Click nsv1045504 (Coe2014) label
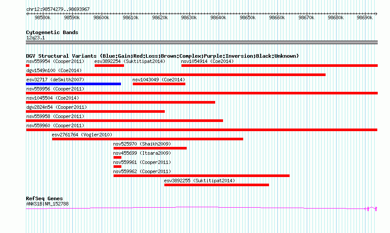390x233 pixels. (x=53, y=98)
